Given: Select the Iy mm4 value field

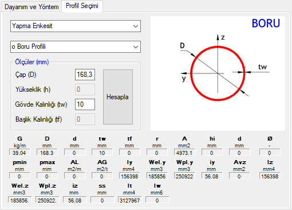Looking at the screenshot, I should [x=129, y=176].
